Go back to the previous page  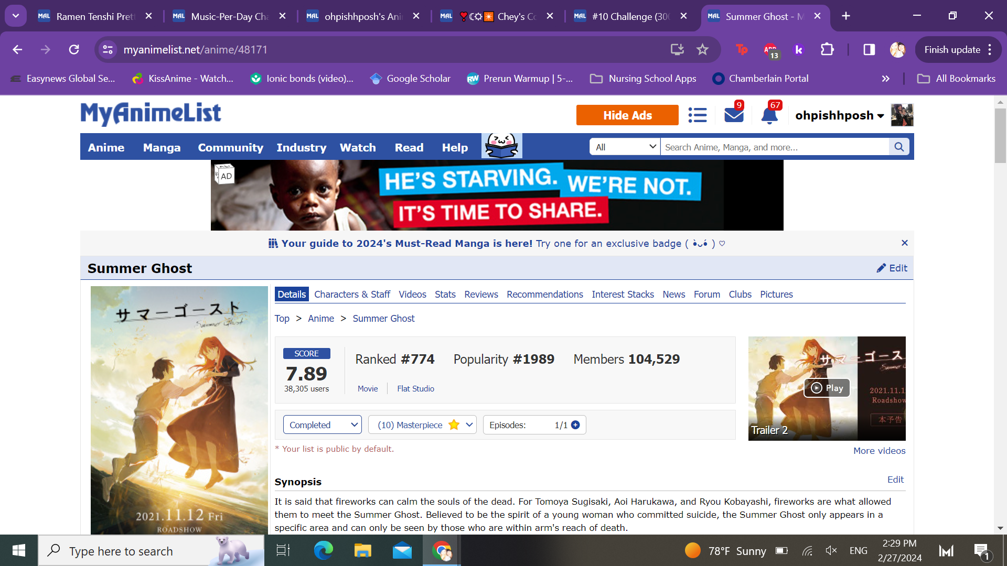coord(17,50)
